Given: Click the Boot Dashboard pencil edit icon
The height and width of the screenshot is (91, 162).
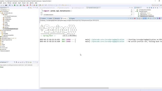Looking at the screenshot, I should (25, 62).
